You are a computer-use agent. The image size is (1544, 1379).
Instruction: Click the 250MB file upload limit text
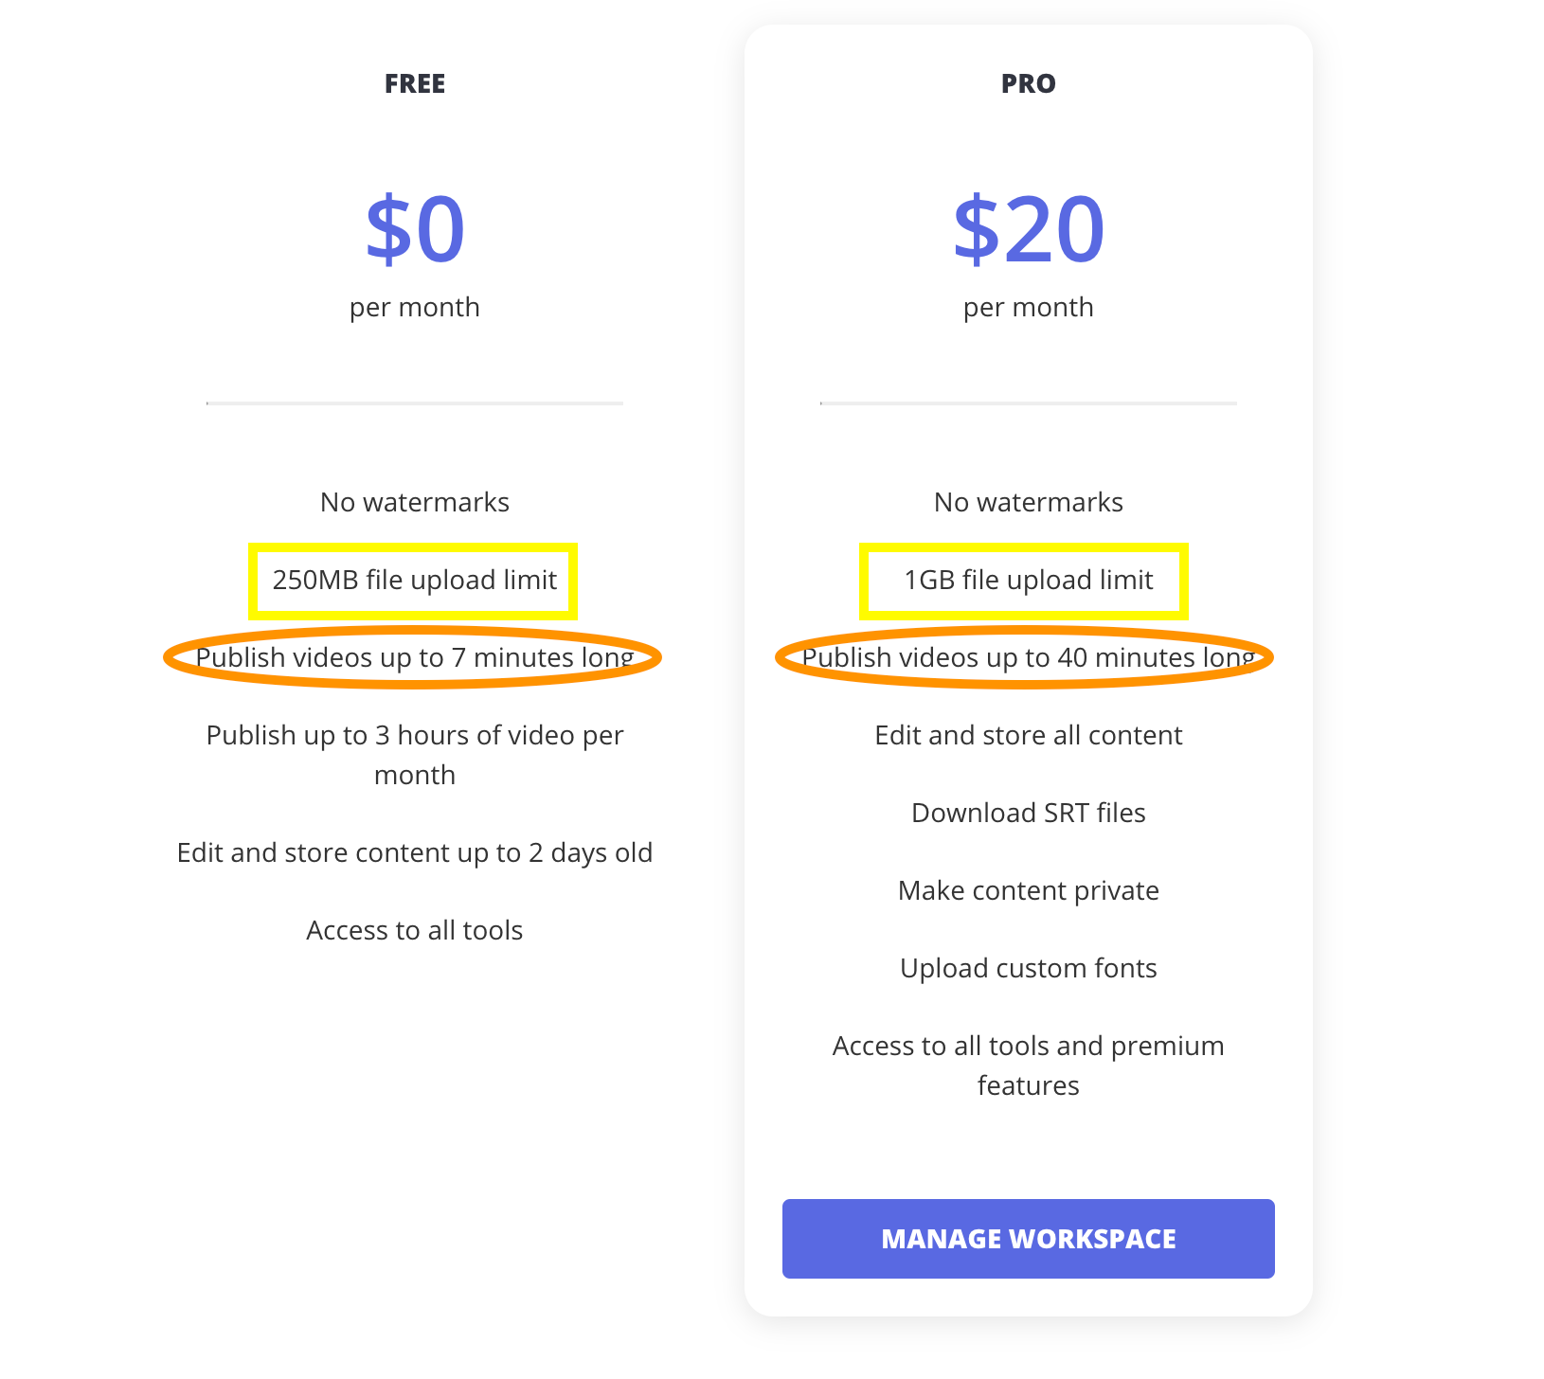pos(415,580)
